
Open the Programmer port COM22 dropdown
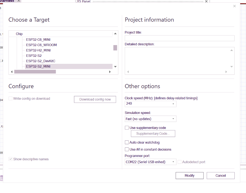(150, 162)
